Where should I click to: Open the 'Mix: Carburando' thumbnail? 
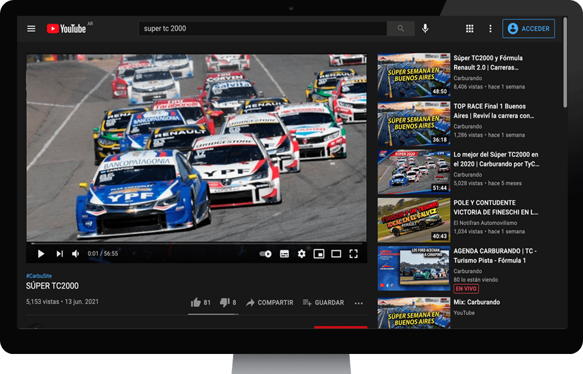(x=414, y=313)
